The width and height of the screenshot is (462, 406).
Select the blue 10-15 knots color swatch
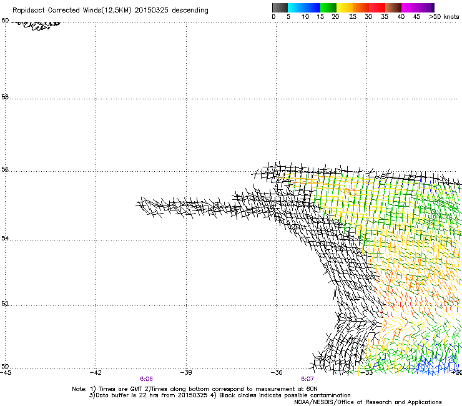click(x=312, y=7)
